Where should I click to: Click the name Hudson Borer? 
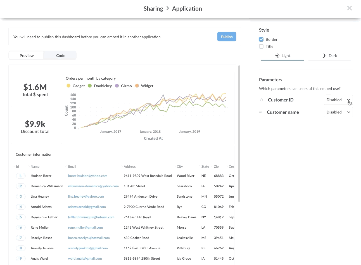41,176
